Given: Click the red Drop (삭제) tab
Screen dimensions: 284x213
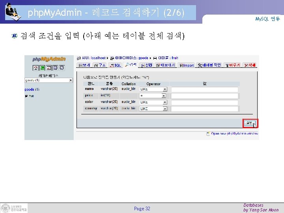Looking at the screenshot, I should click(250, 65).
